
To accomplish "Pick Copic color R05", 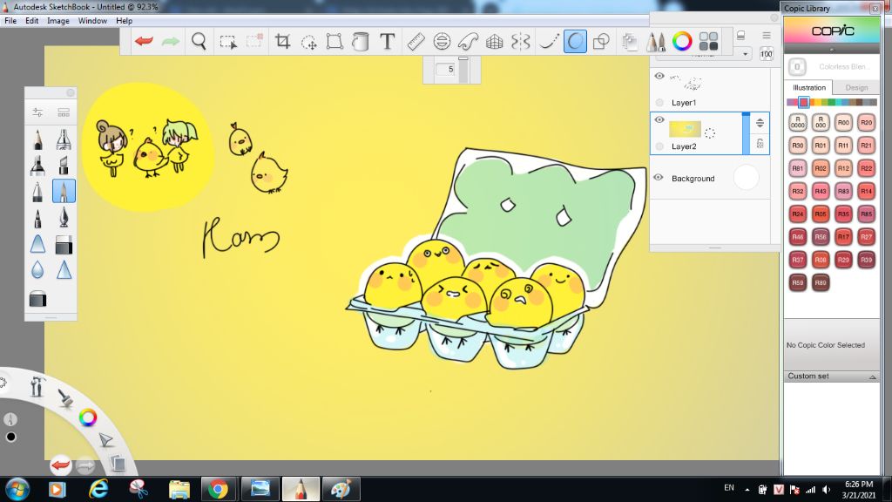I will pos(821,214).
